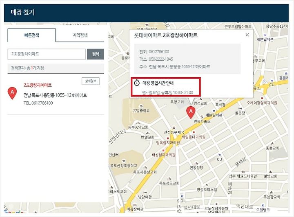Viewport: 294px width, 217px height.
Task: Click the 박임종내과의원 map label
Action: [194, 137]
